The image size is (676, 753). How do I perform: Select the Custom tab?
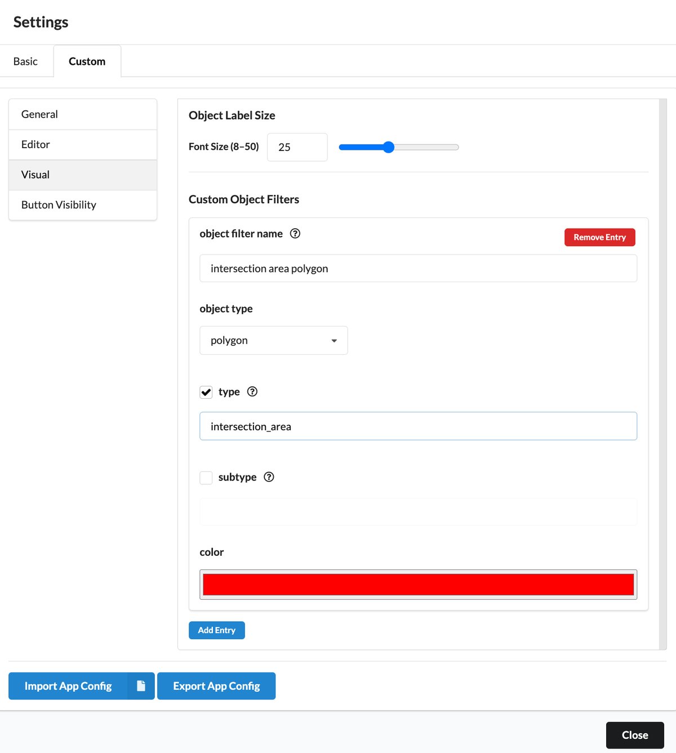[87, 61]
